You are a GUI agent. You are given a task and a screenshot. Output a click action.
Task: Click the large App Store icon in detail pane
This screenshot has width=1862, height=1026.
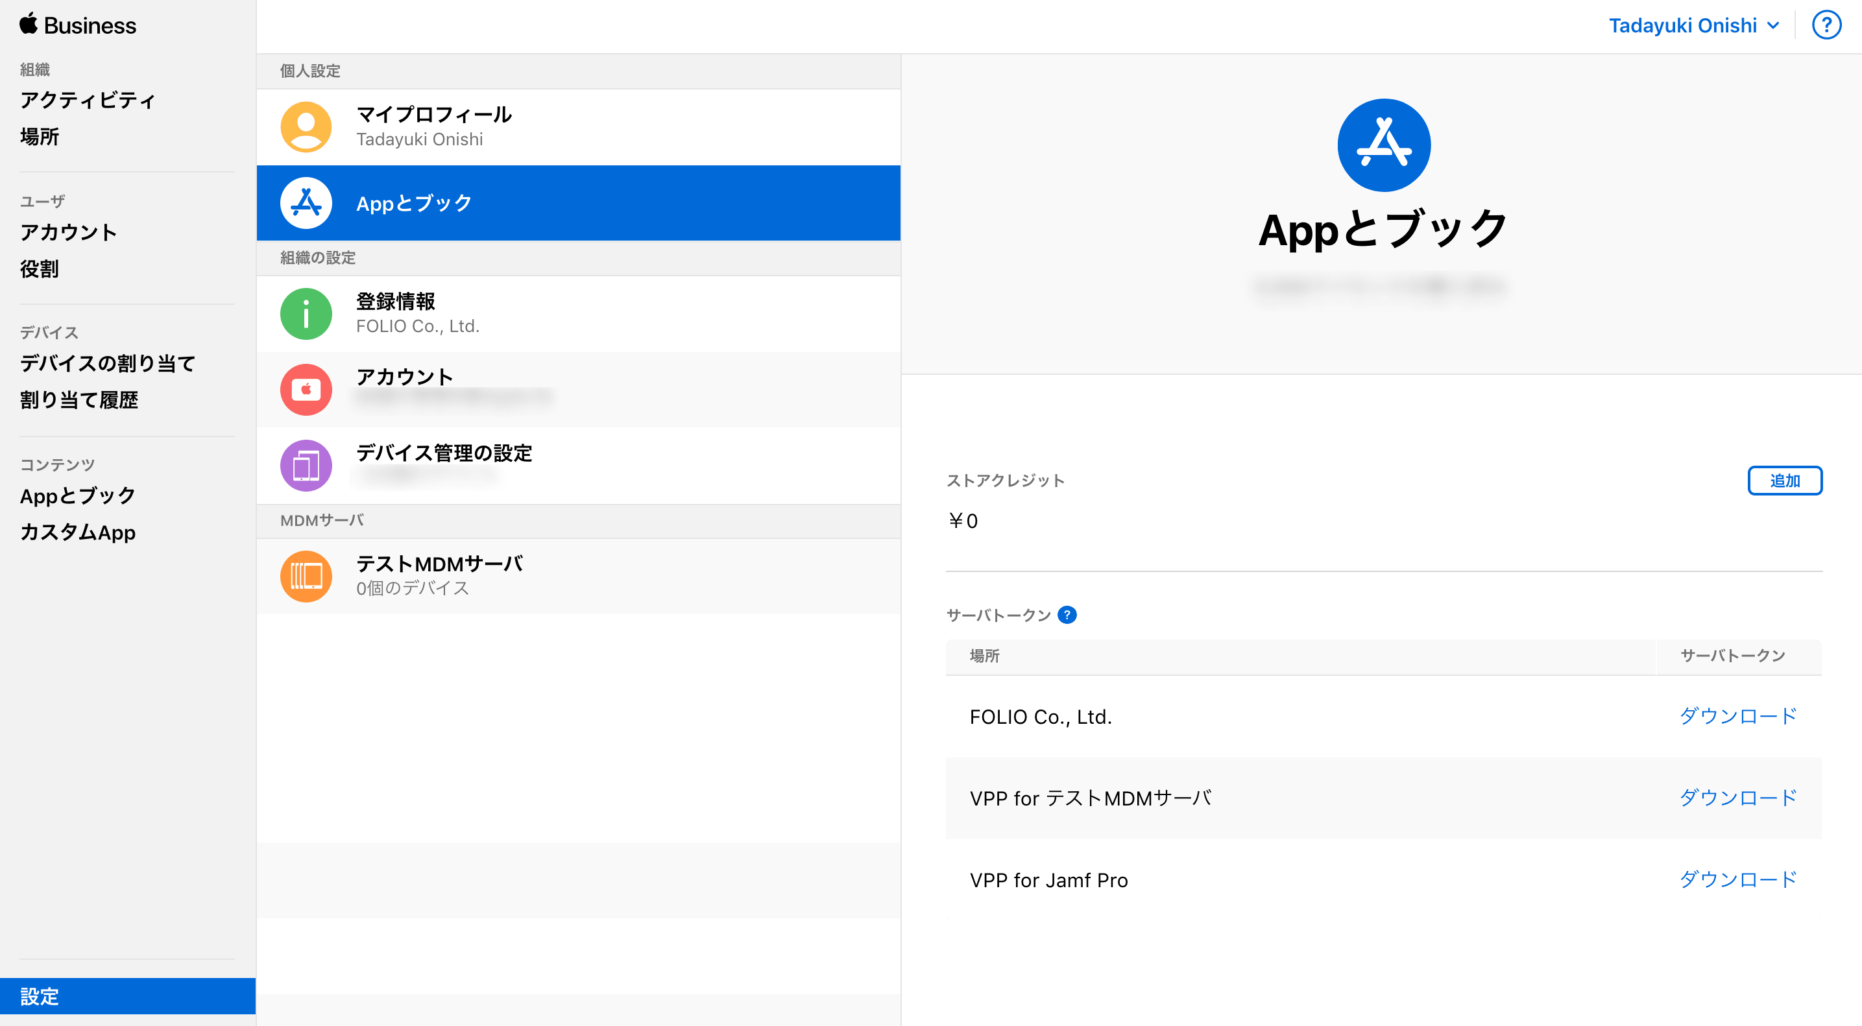(x=1383, y=145)
